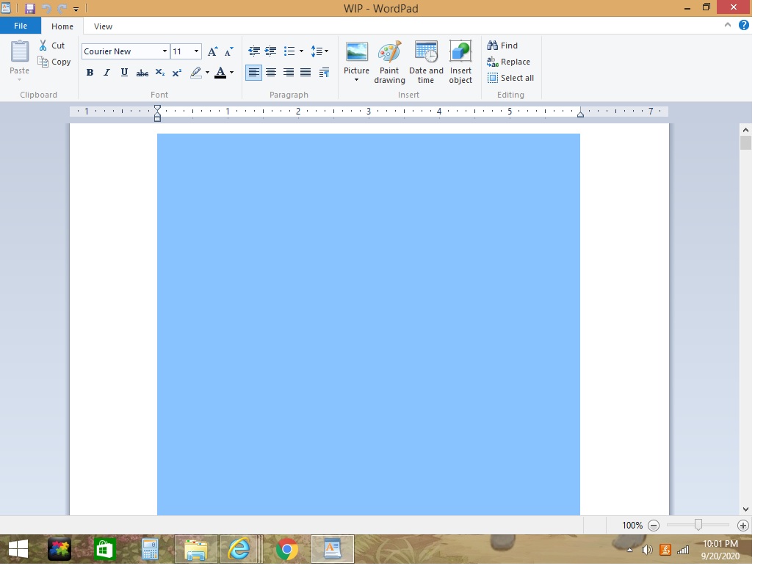Click vertical scrollbar up arrow
The width and height of the screenshot is (766, 574).
745,131
